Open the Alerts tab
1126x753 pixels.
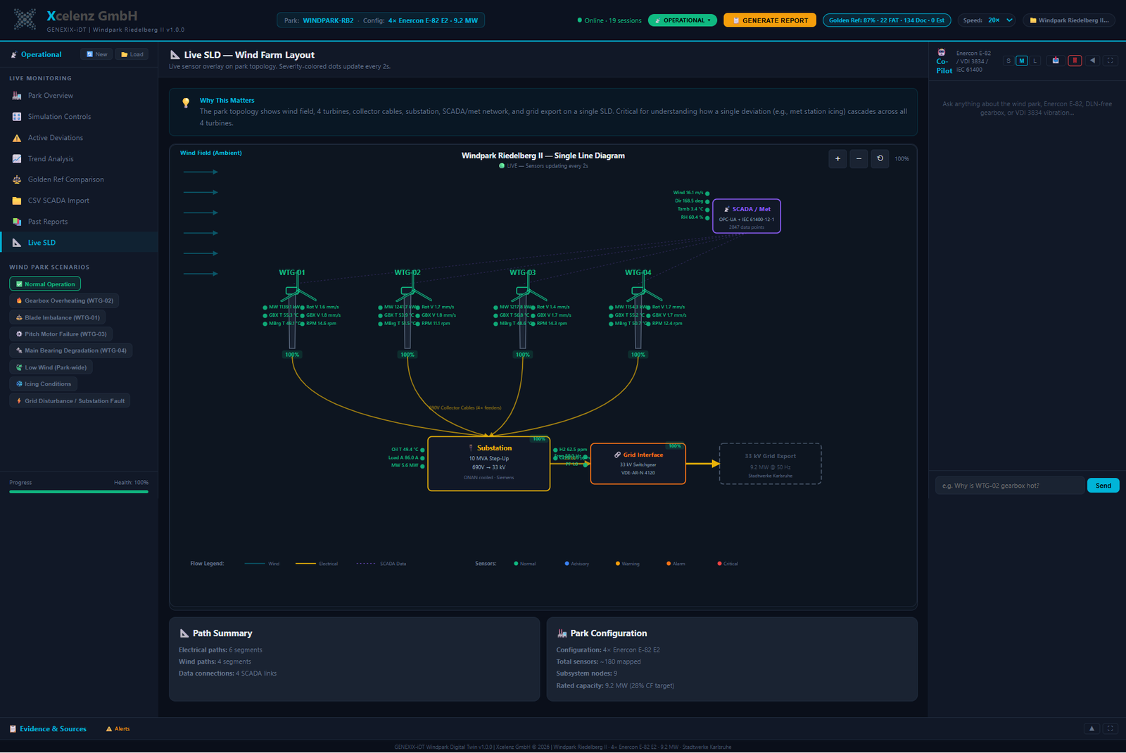pyautogui.click(x=118, y=729)
